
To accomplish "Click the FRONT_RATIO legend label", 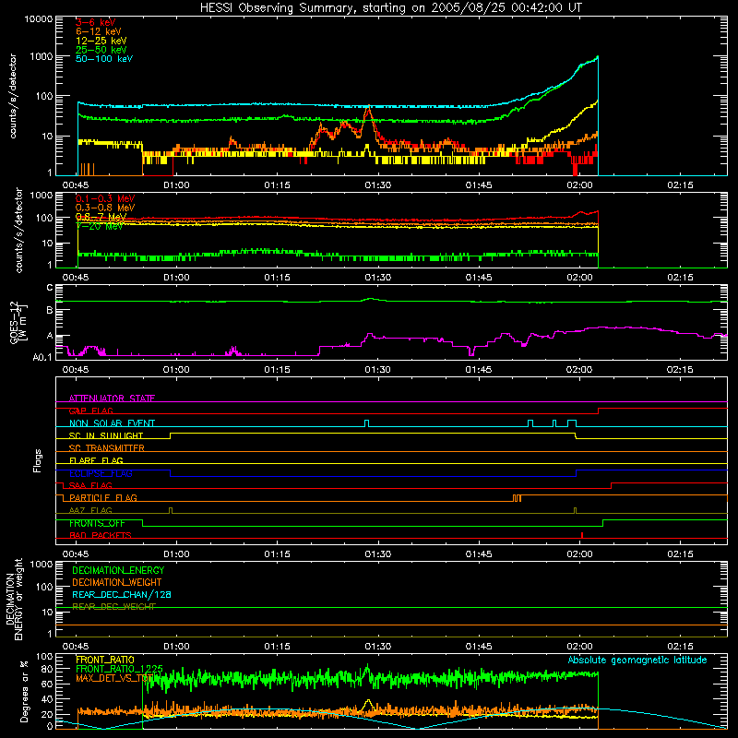I will point(105,660).
